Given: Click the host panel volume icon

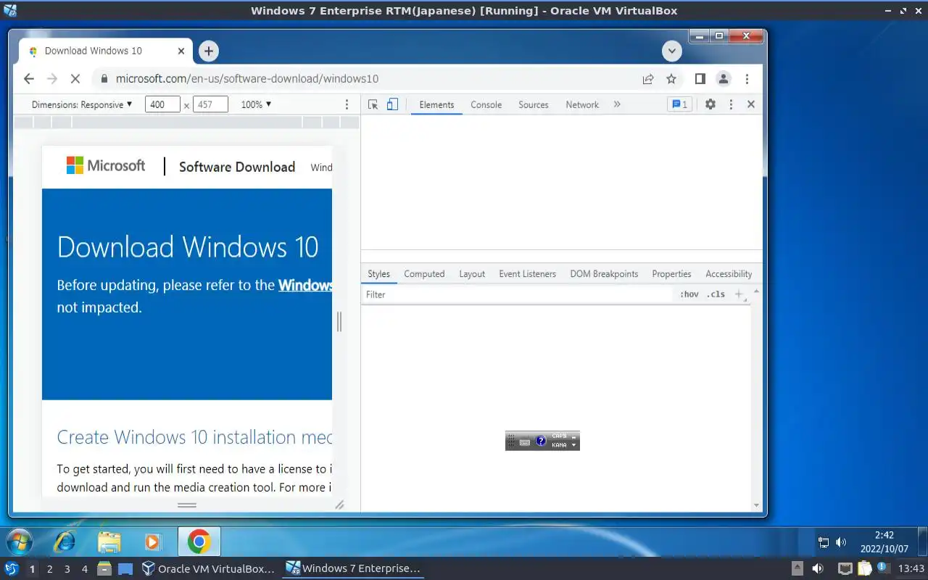Looking at the screenshot, I should click(818, 569).
